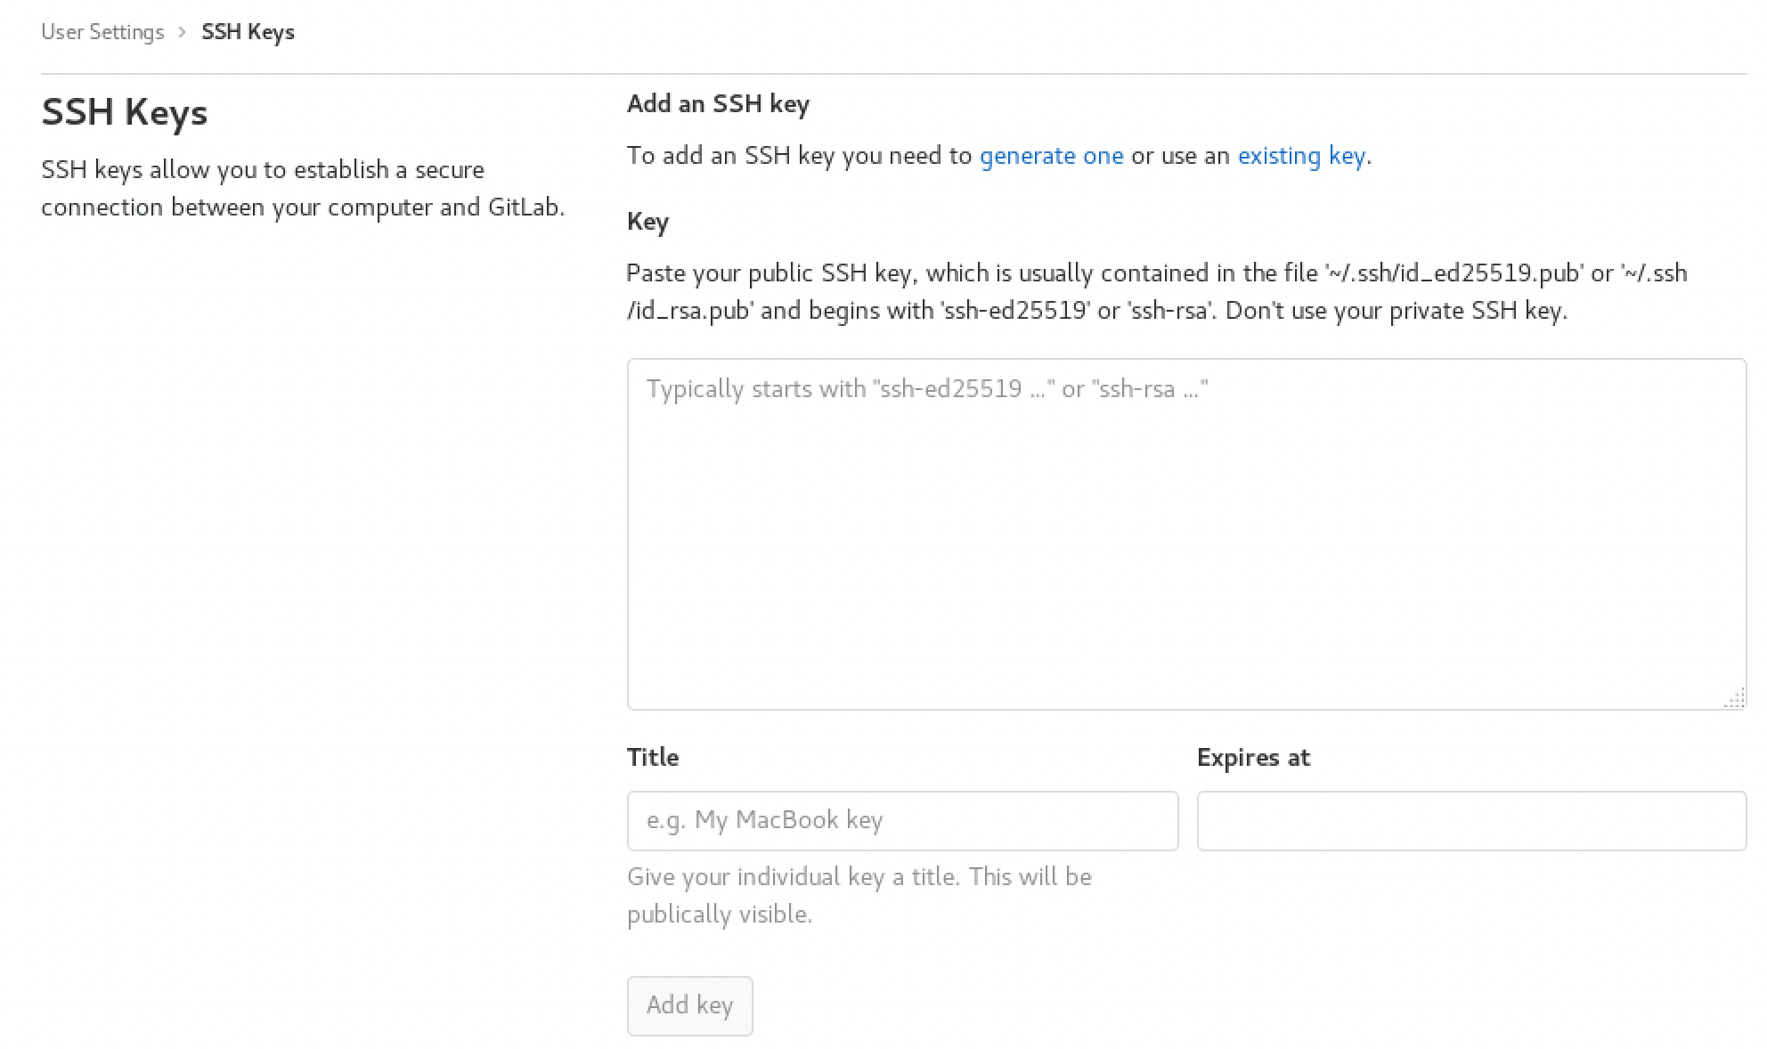Click the 'Expires at' field label
Image resolution: width=1767 pixels, height=1049 pixels.
click(1253, 758)
